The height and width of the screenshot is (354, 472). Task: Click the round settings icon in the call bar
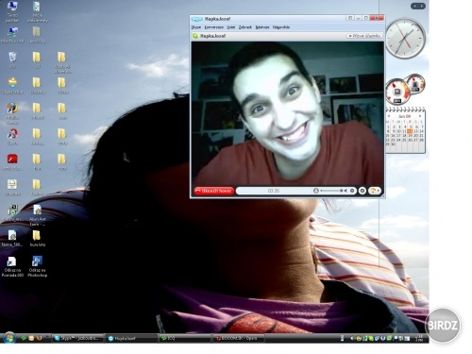click(362, 191)
